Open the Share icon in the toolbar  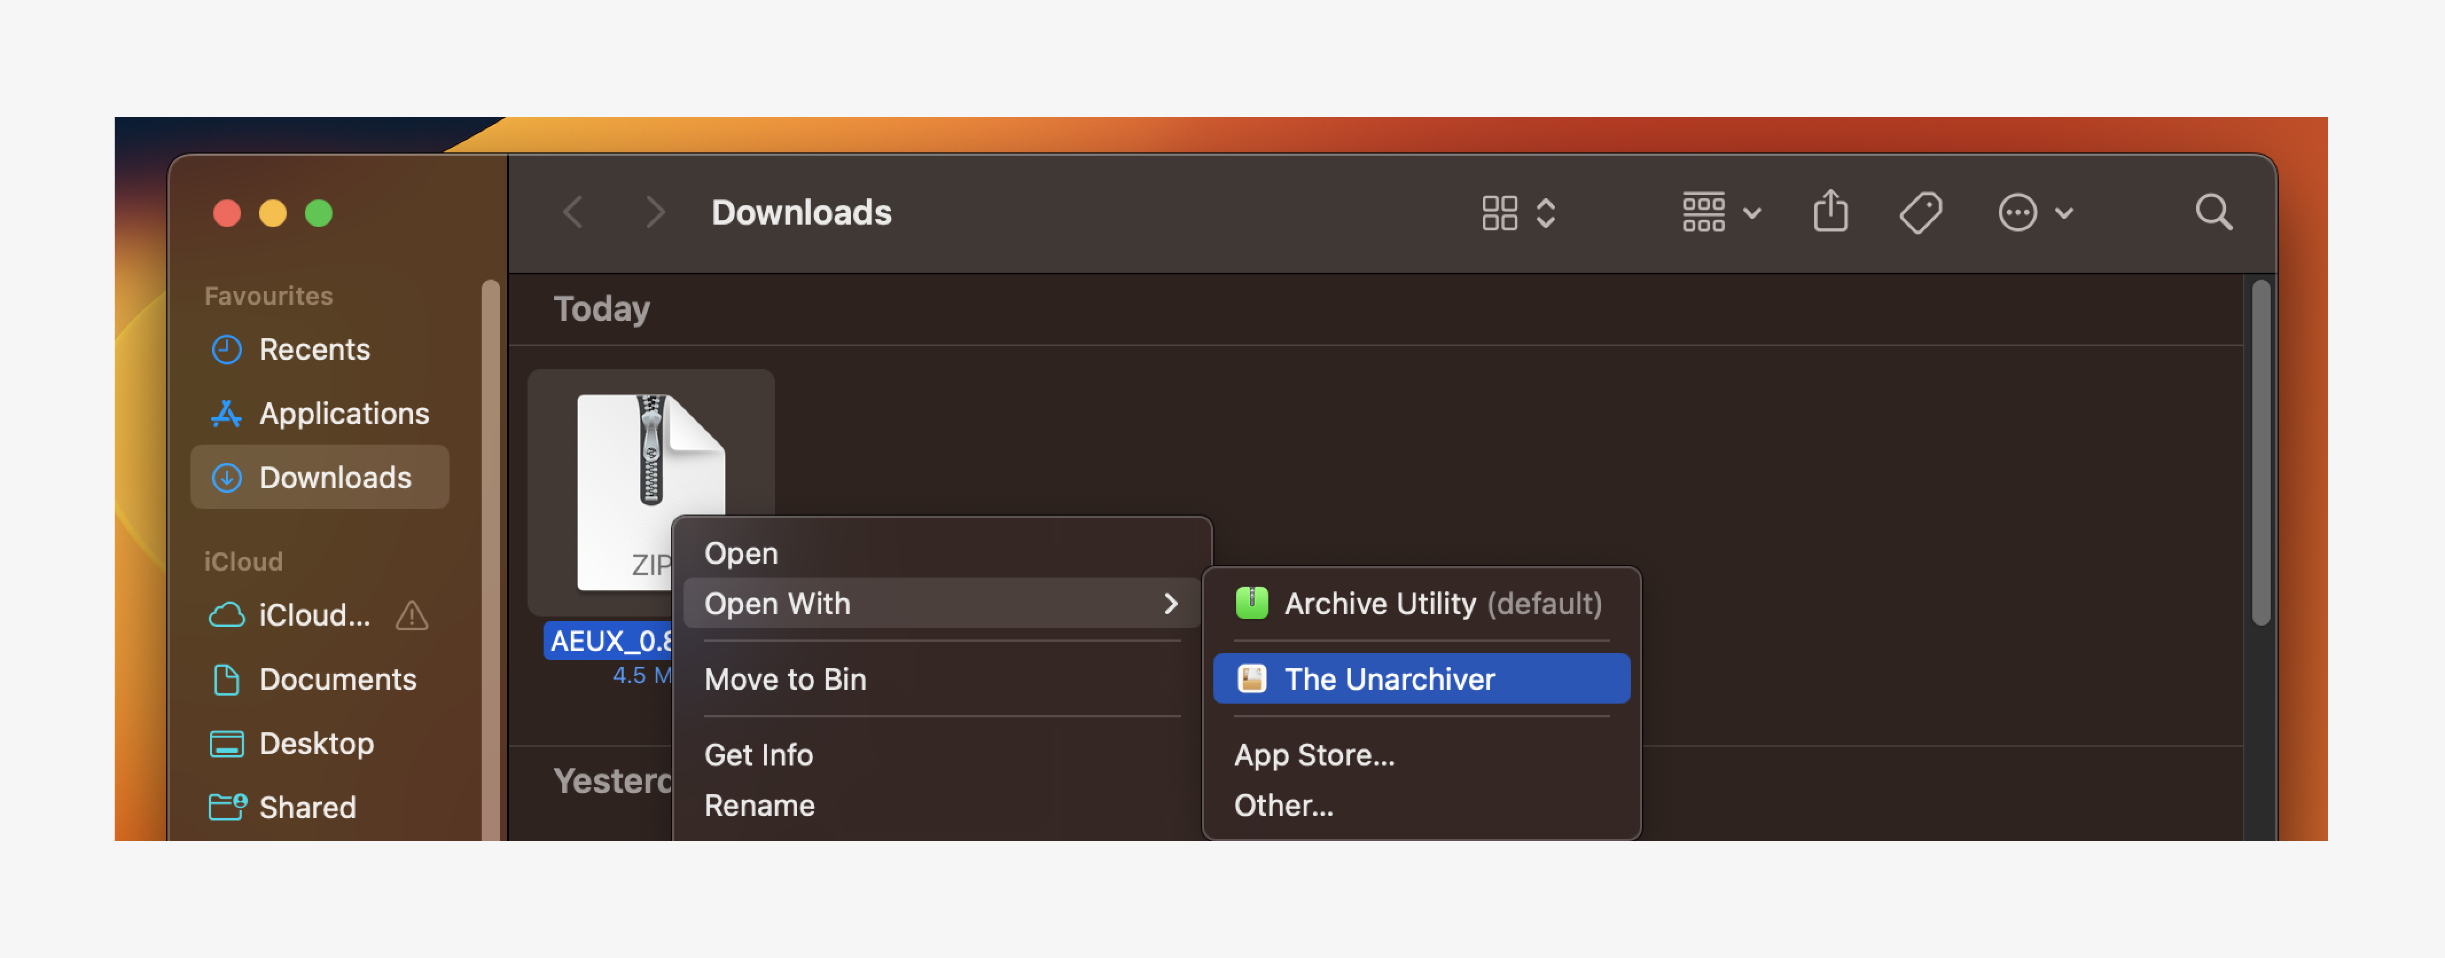coord(1831,211)
